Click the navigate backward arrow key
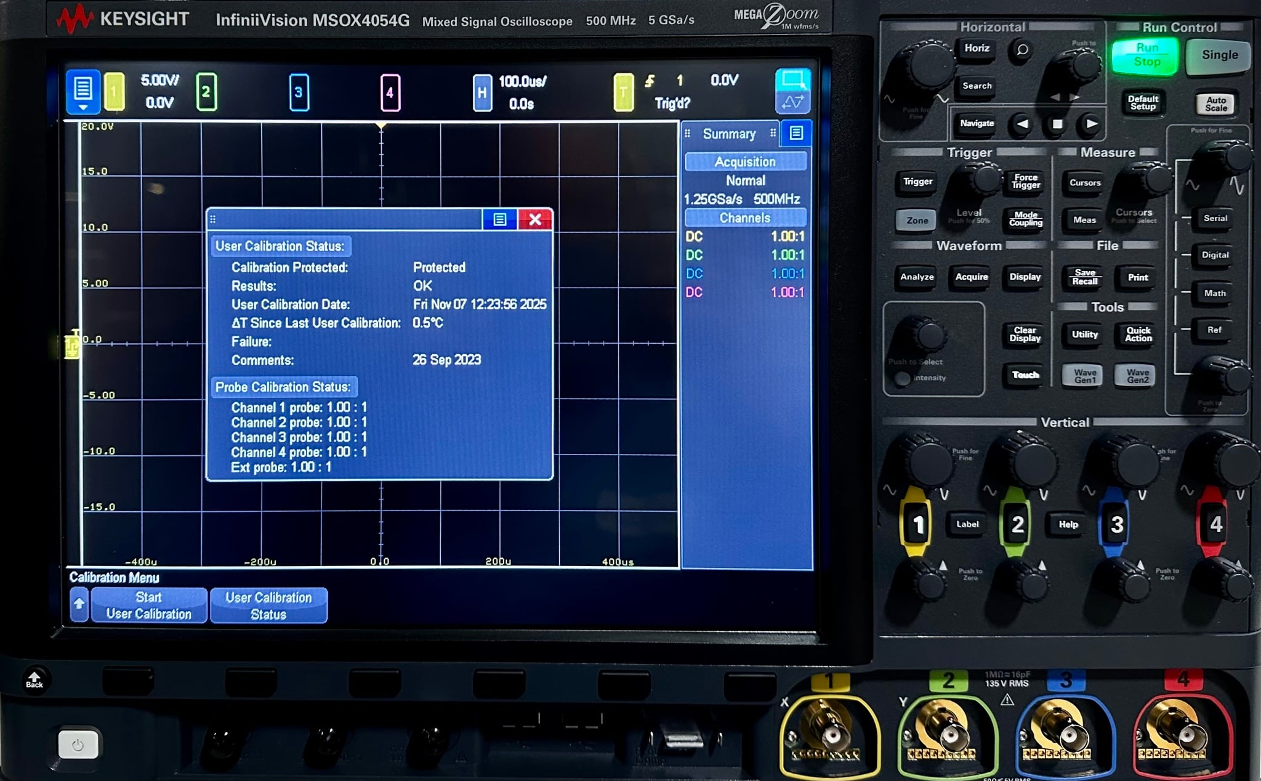1261x781 pixels. point(1022,124)
